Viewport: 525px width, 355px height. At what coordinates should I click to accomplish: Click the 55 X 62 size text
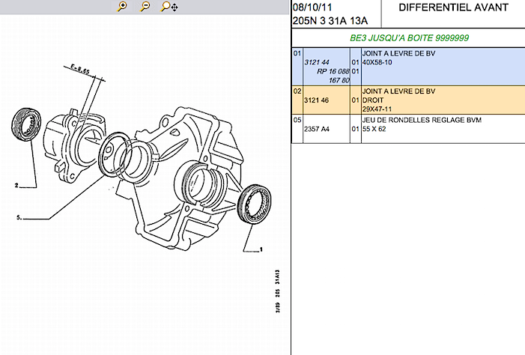pos(374,129)
